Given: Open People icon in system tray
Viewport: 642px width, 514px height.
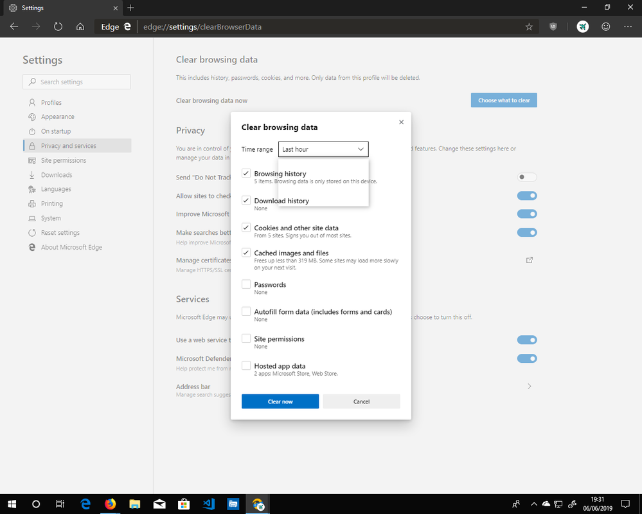Looking at the screenshot, I should point(516,504).
